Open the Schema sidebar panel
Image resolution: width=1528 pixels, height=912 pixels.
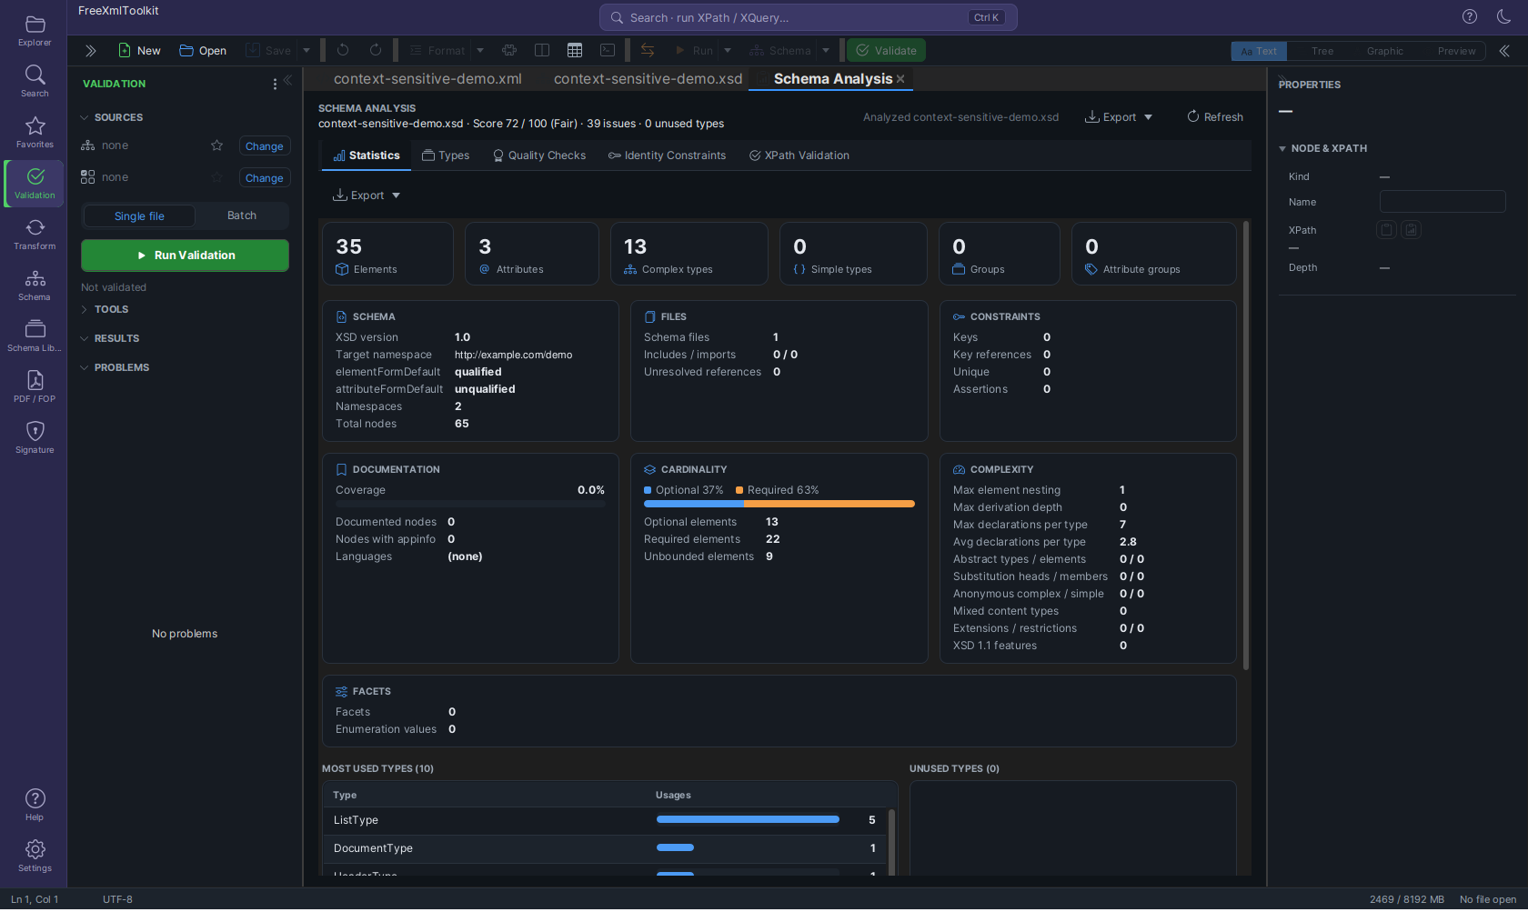click(35, 286)
